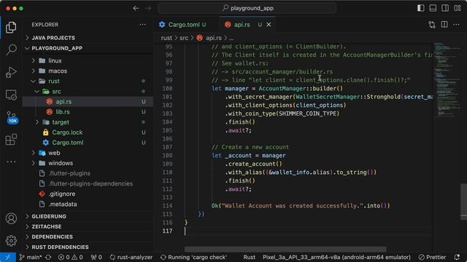467x262 pixels.
Task: Open the .flutter-plugins-dependencies file
Action: pyautogui.click(x=88, y=183)
